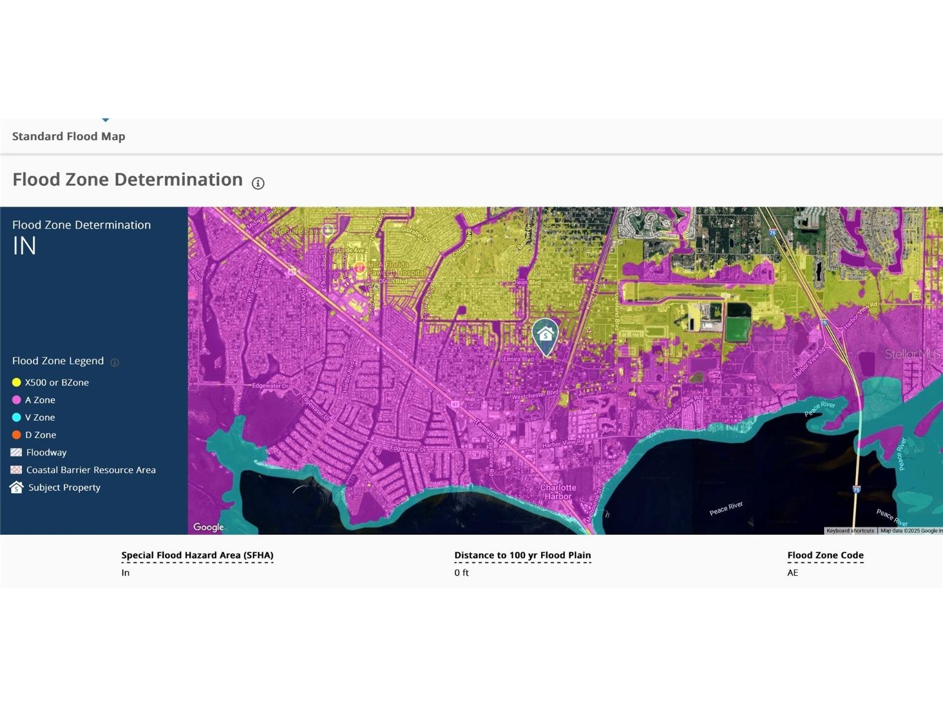Screen dimensions: 943x707
Task: Click the HCA Florida Fawcett Hospital marker
Action: [x=360, y=267]
